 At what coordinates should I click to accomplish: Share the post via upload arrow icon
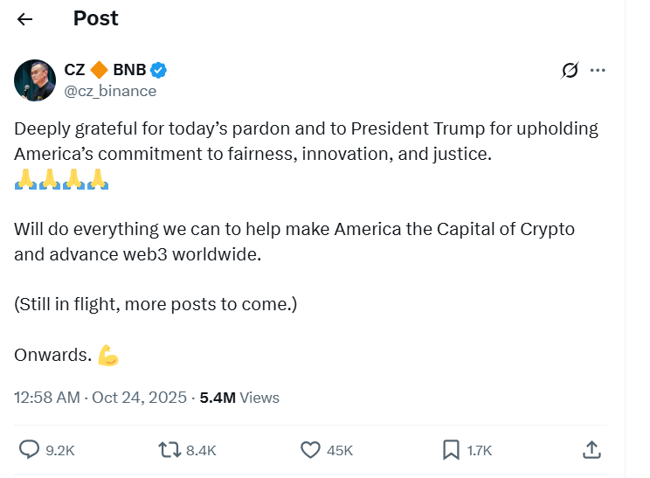click(x=591, y=450)
